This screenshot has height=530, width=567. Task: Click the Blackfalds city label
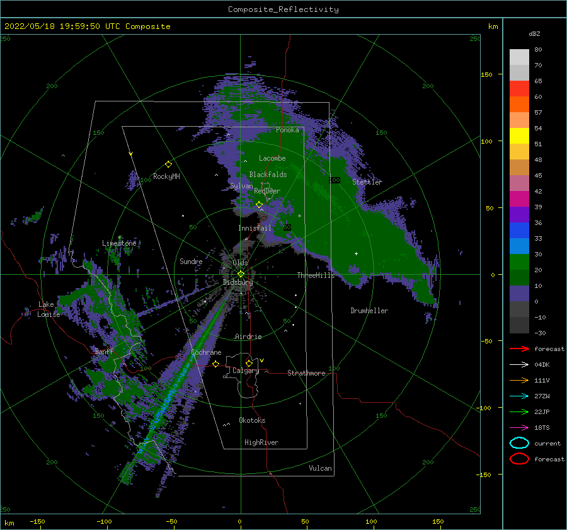pos(268,175)
